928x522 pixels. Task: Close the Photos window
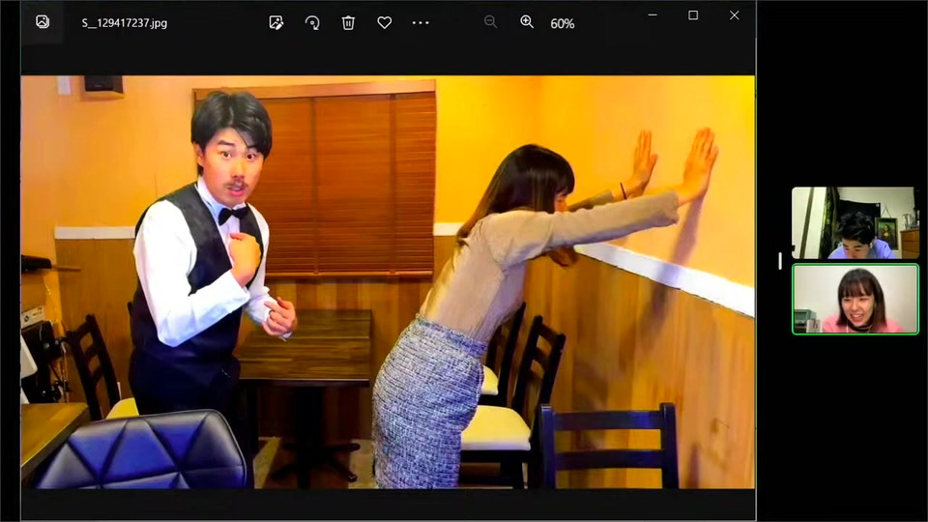coord(735,14)
